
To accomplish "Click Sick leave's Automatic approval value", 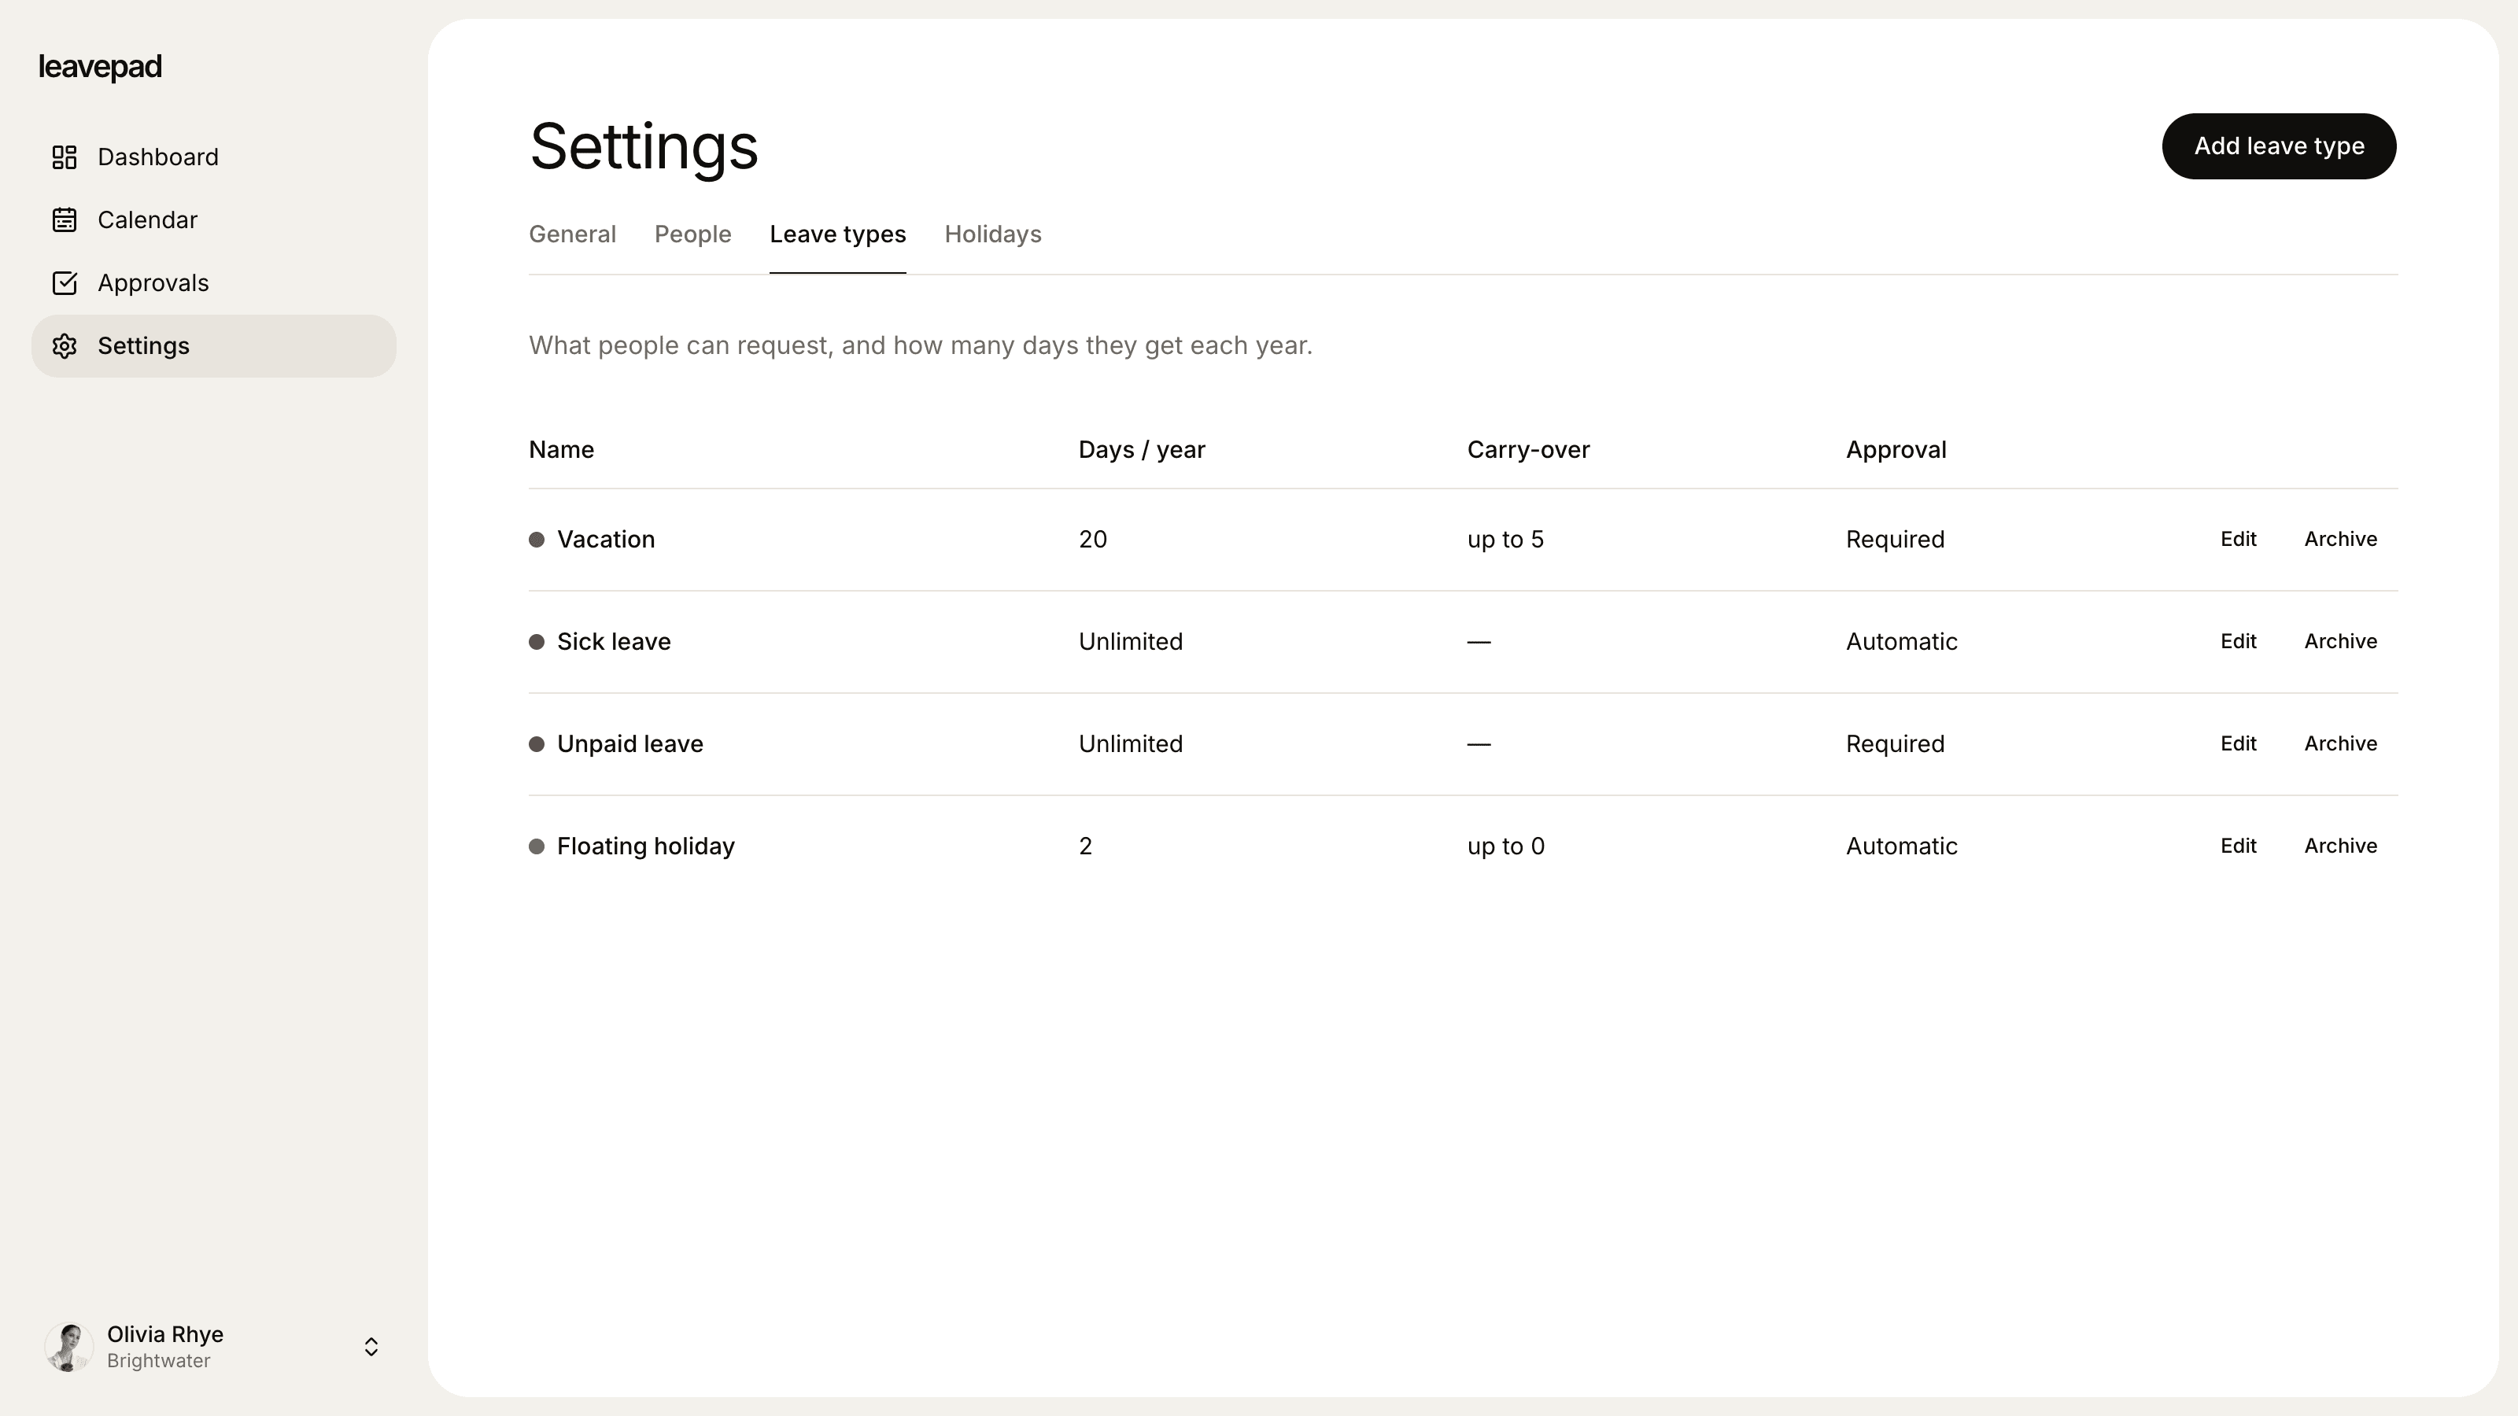I will (1901, 642).
